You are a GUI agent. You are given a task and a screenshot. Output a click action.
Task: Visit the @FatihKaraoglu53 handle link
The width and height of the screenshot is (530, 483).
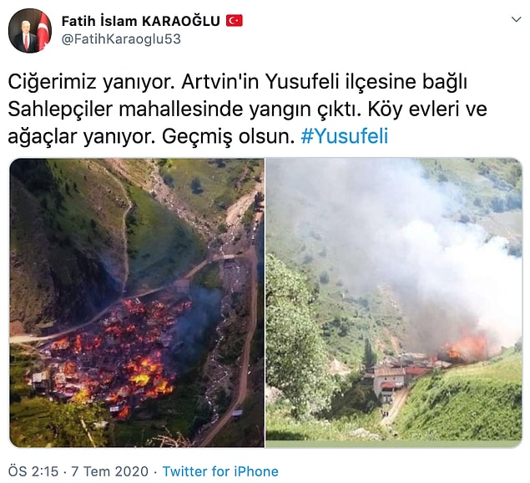coord(121,39)
